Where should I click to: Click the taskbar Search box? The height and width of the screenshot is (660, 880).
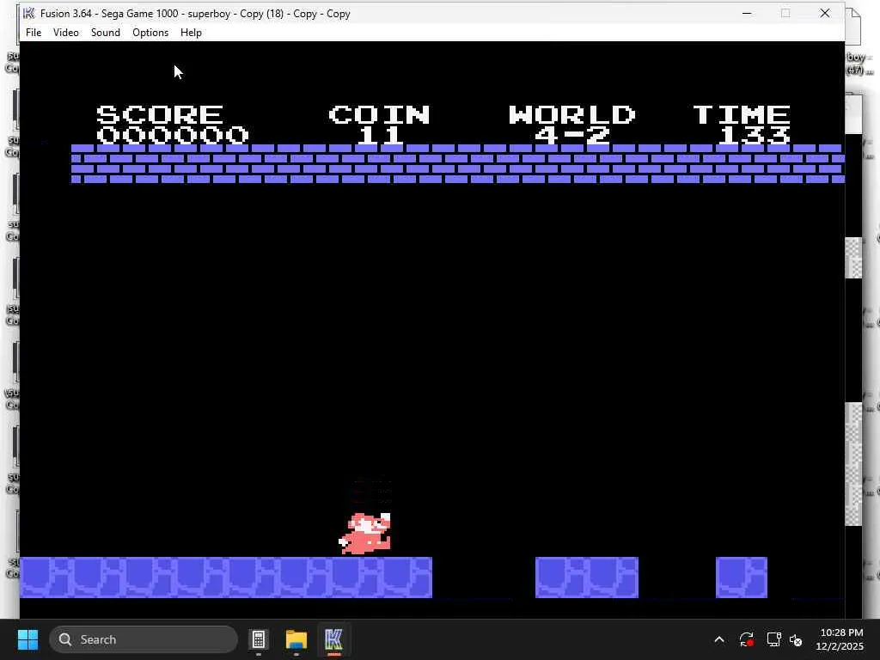[x=144, y=639]
